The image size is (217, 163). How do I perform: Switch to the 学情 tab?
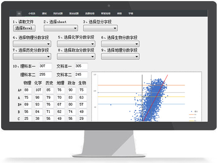131,13
